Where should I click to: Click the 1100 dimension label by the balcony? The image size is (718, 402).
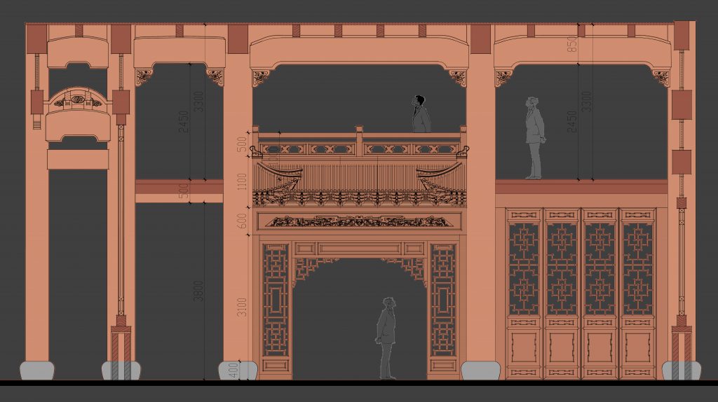tap(242, 181)
